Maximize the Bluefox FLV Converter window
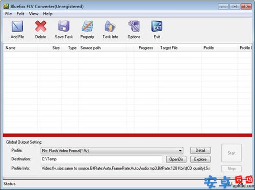 (235, 7)
